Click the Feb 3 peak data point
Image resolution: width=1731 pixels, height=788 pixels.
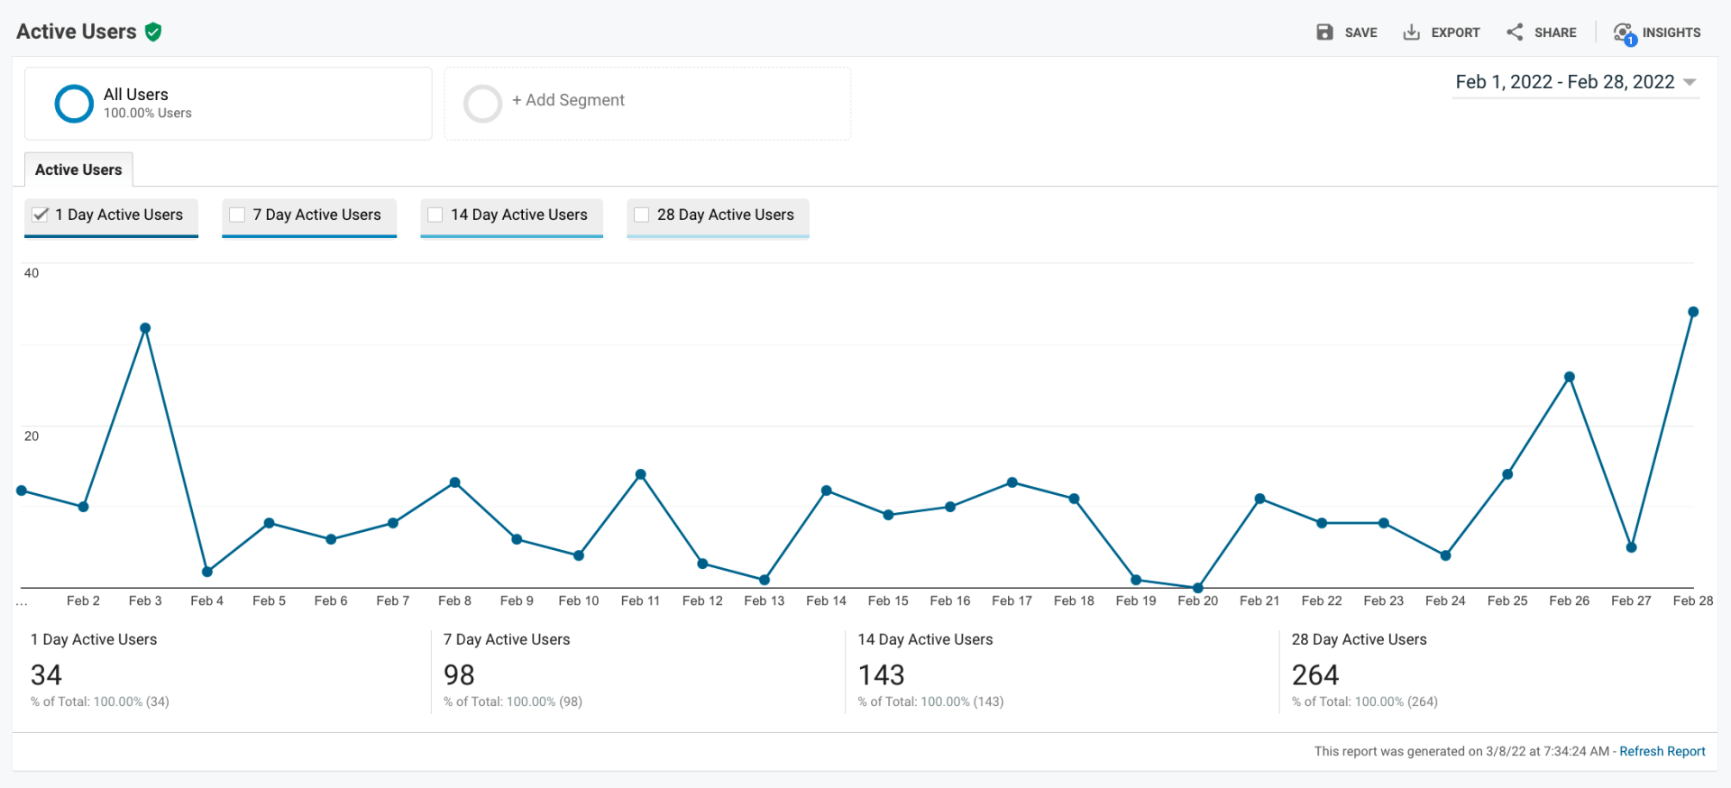(145, 328)
